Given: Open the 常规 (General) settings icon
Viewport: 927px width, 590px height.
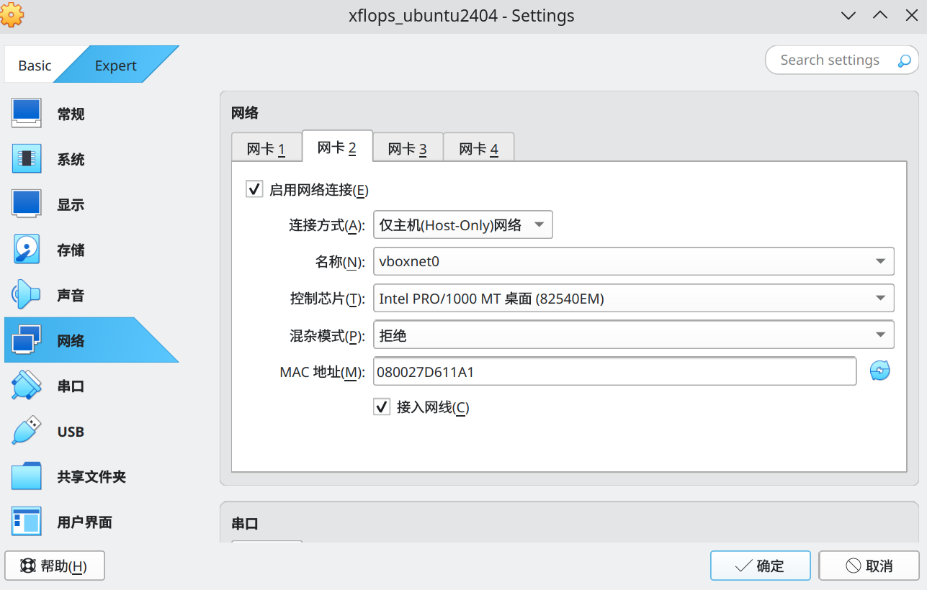Looking at the screenshot, I should (x=27, y=114).
